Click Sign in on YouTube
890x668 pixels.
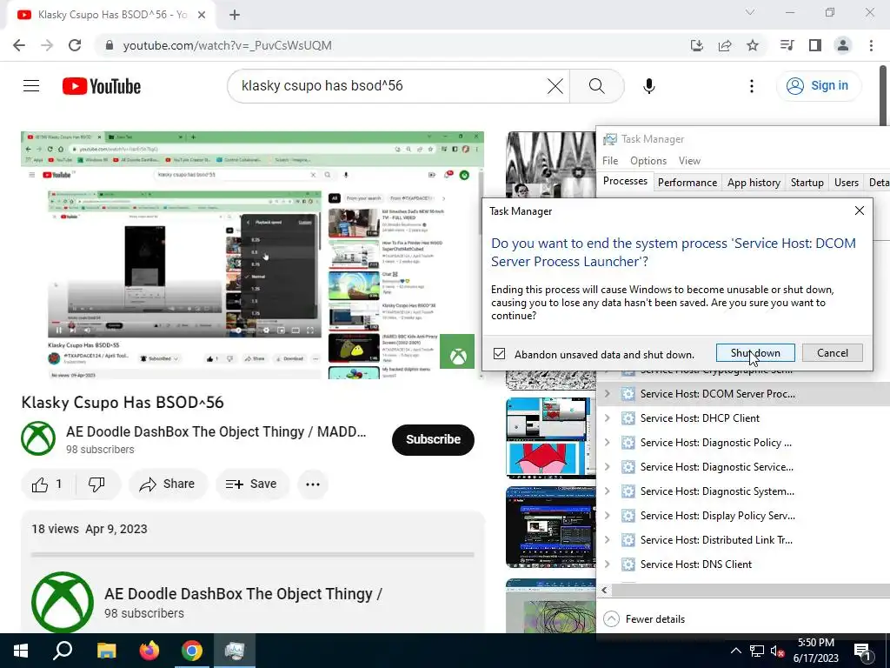[x=818, y=86]
